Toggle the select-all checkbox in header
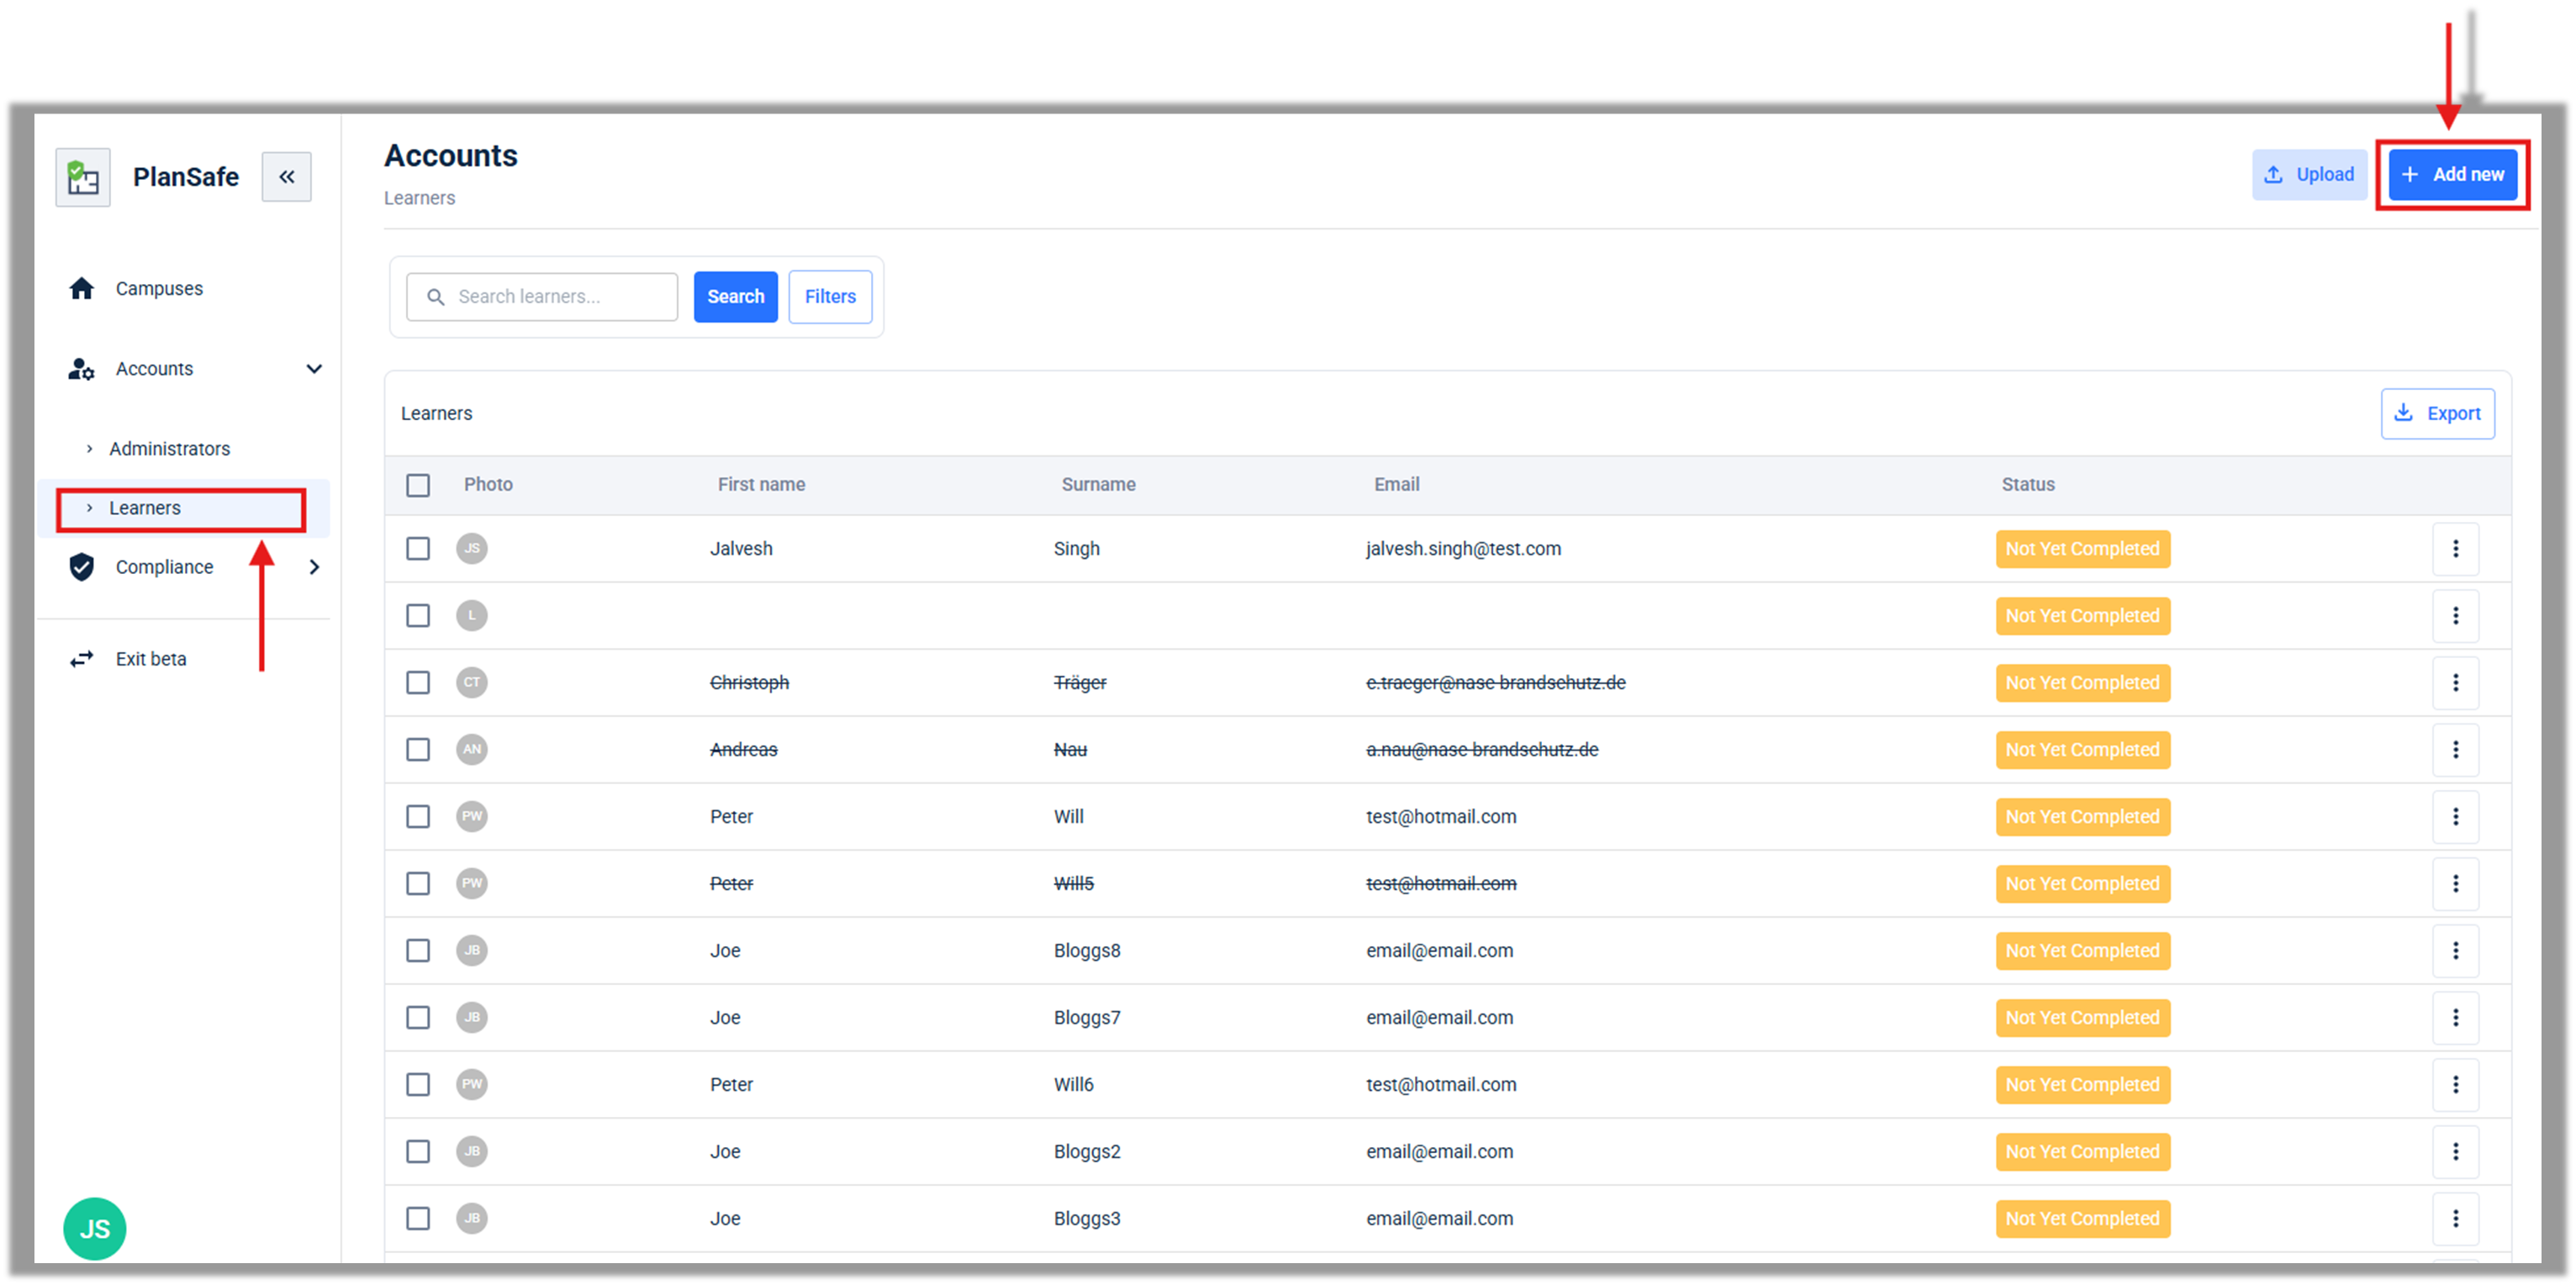 pyautogui.click(x=418, y=485)
